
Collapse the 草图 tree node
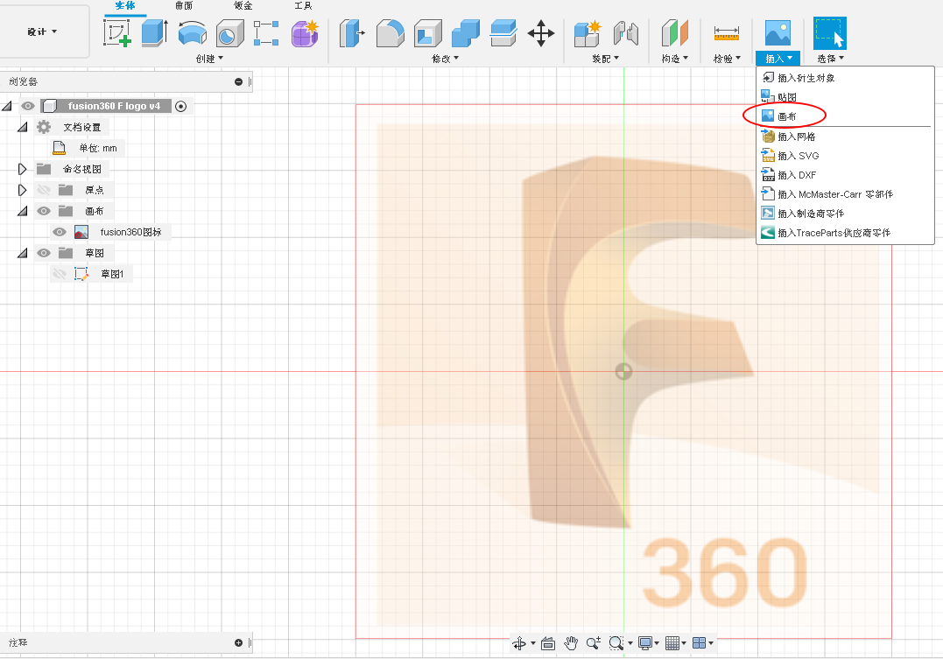tap(22, 253)
